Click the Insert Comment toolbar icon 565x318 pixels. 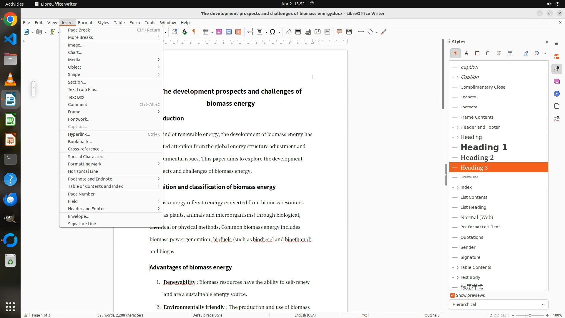(339, 32)
